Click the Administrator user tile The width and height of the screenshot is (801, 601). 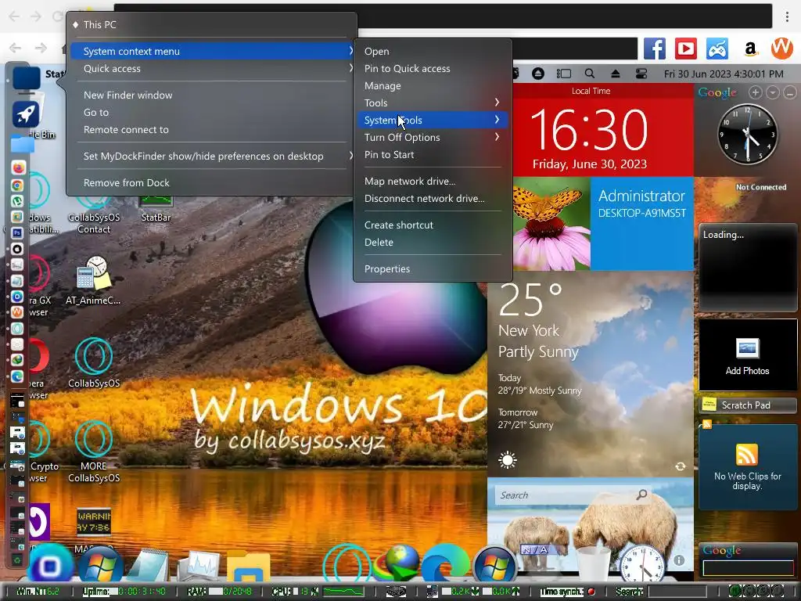pyautogui.click(x=641, y=223)
